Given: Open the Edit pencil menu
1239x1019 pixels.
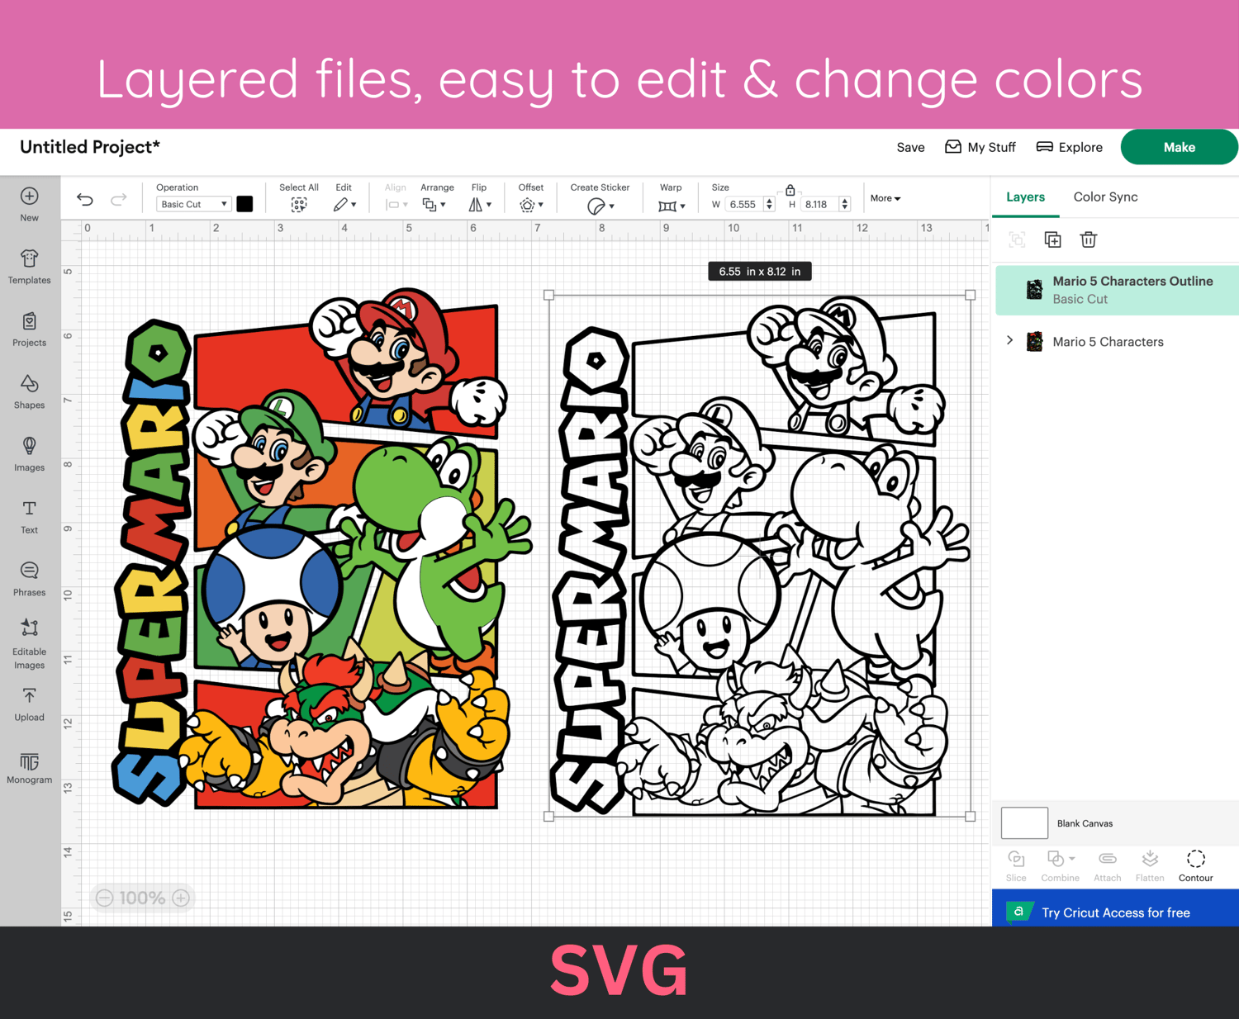Looking at the screenshot, I should (x=344, y=205).
